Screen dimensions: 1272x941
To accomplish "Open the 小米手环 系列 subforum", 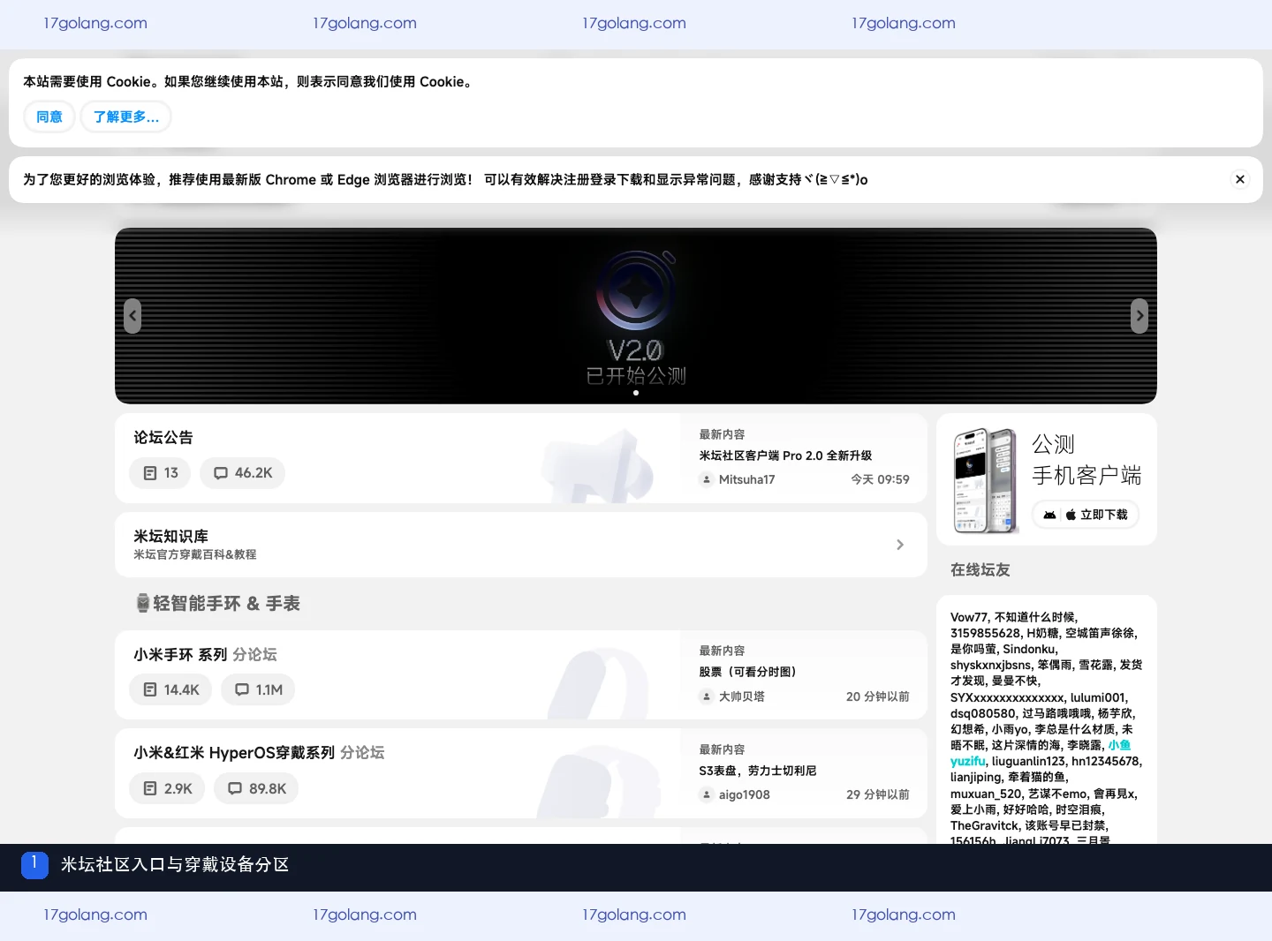I will click(x=180, y=655).
